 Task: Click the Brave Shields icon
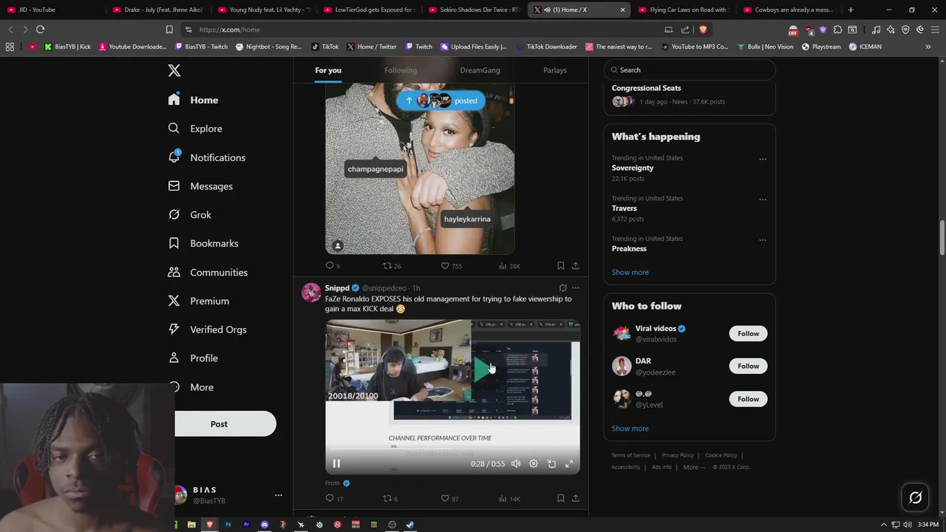[x=703, y=30]
